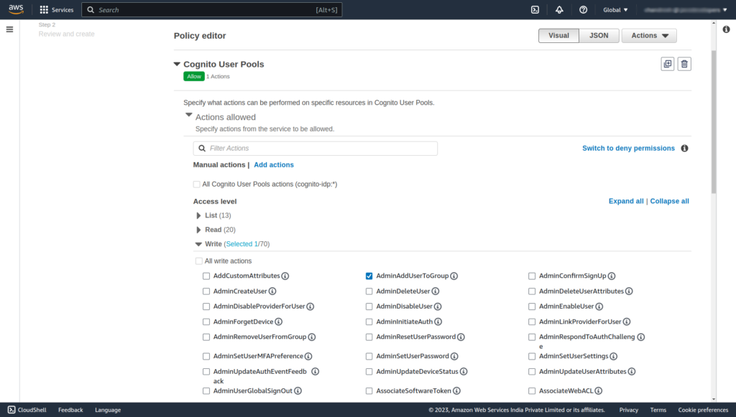Open the help menu via question mark icon
This screenshot has height=417, width=736.
tap(584, 9)
